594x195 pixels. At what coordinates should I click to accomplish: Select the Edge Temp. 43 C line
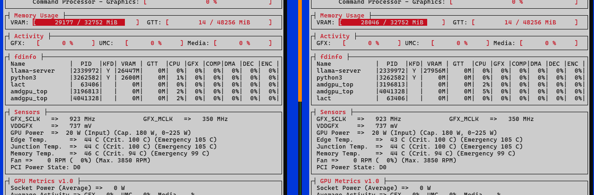click(419, 140)
